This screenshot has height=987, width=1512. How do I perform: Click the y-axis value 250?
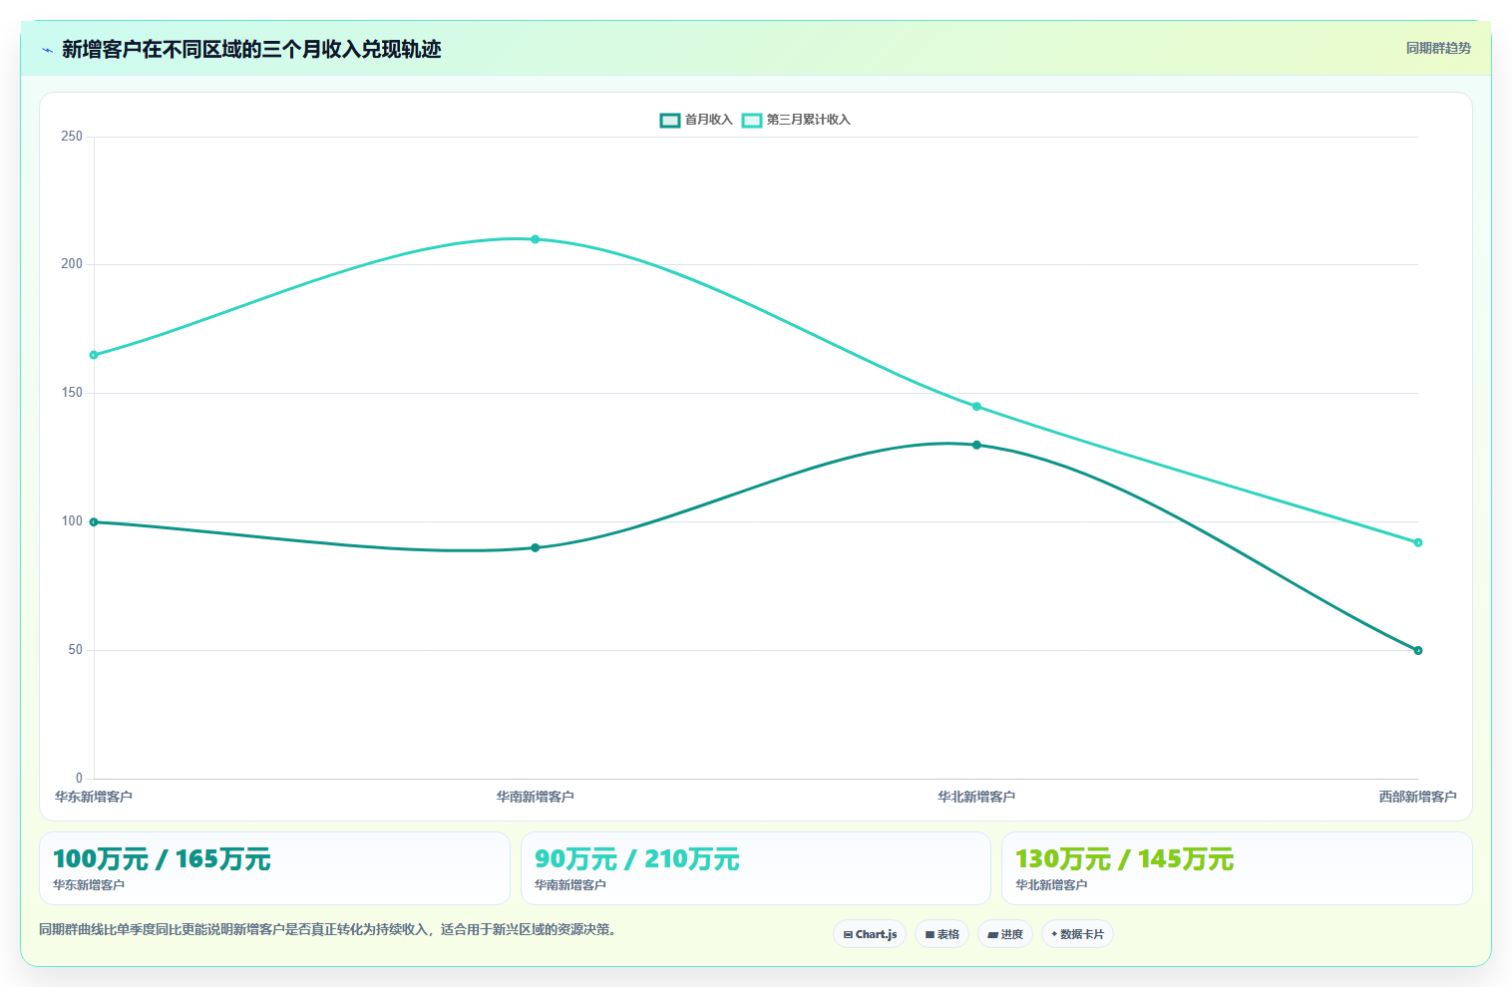[72, 137]
